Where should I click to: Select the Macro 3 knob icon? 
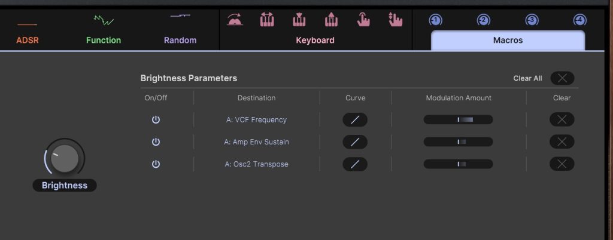(x=531, y=20)
